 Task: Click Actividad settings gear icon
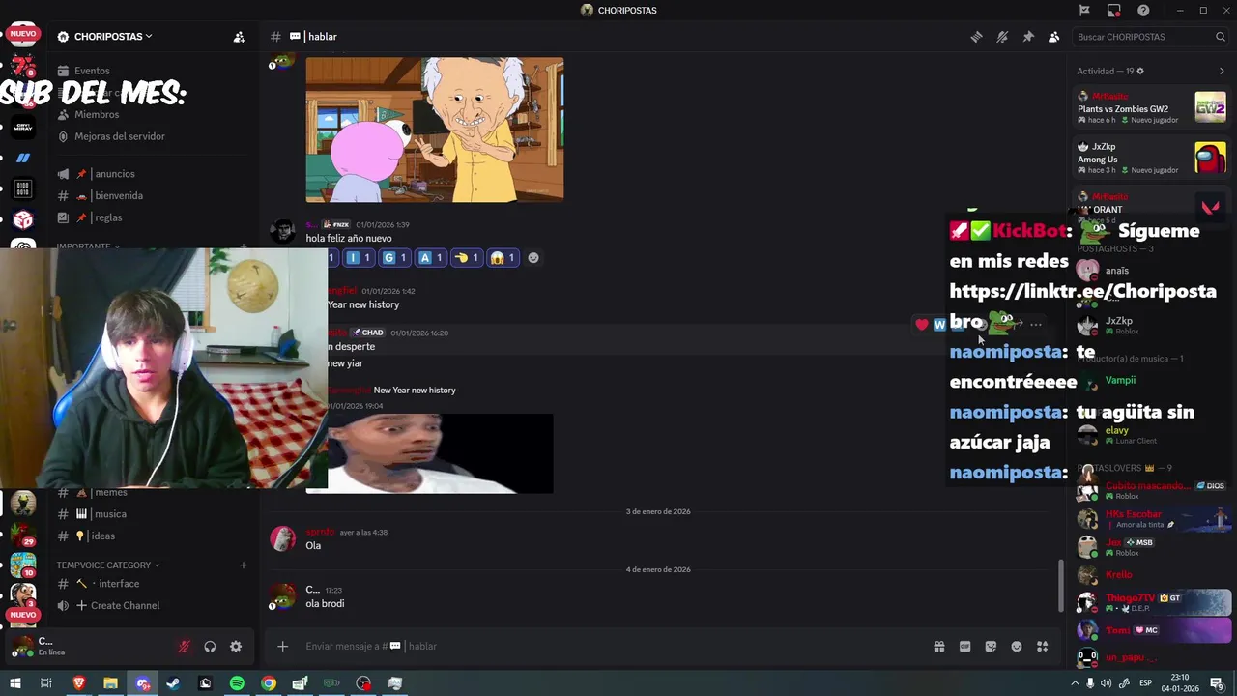click(1140, 71)
